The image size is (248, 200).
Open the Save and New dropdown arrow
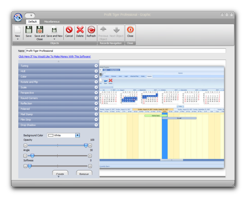point(54,39)
